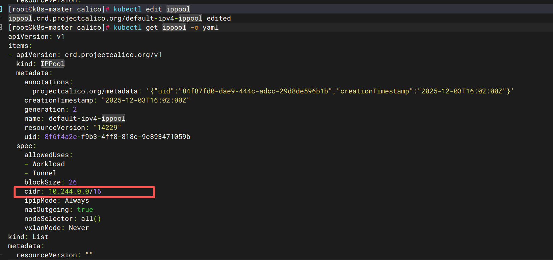Viewport: 553px width, 260px height.
Task: Click the kind: List line
Action: 28,237
